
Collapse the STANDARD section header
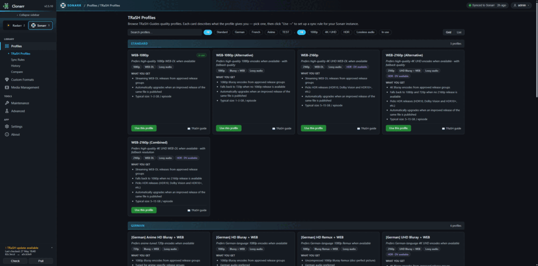point(296,43)
